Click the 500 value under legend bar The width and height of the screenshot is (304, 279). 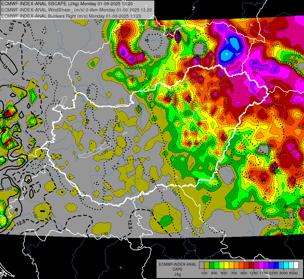coord(224,273)
